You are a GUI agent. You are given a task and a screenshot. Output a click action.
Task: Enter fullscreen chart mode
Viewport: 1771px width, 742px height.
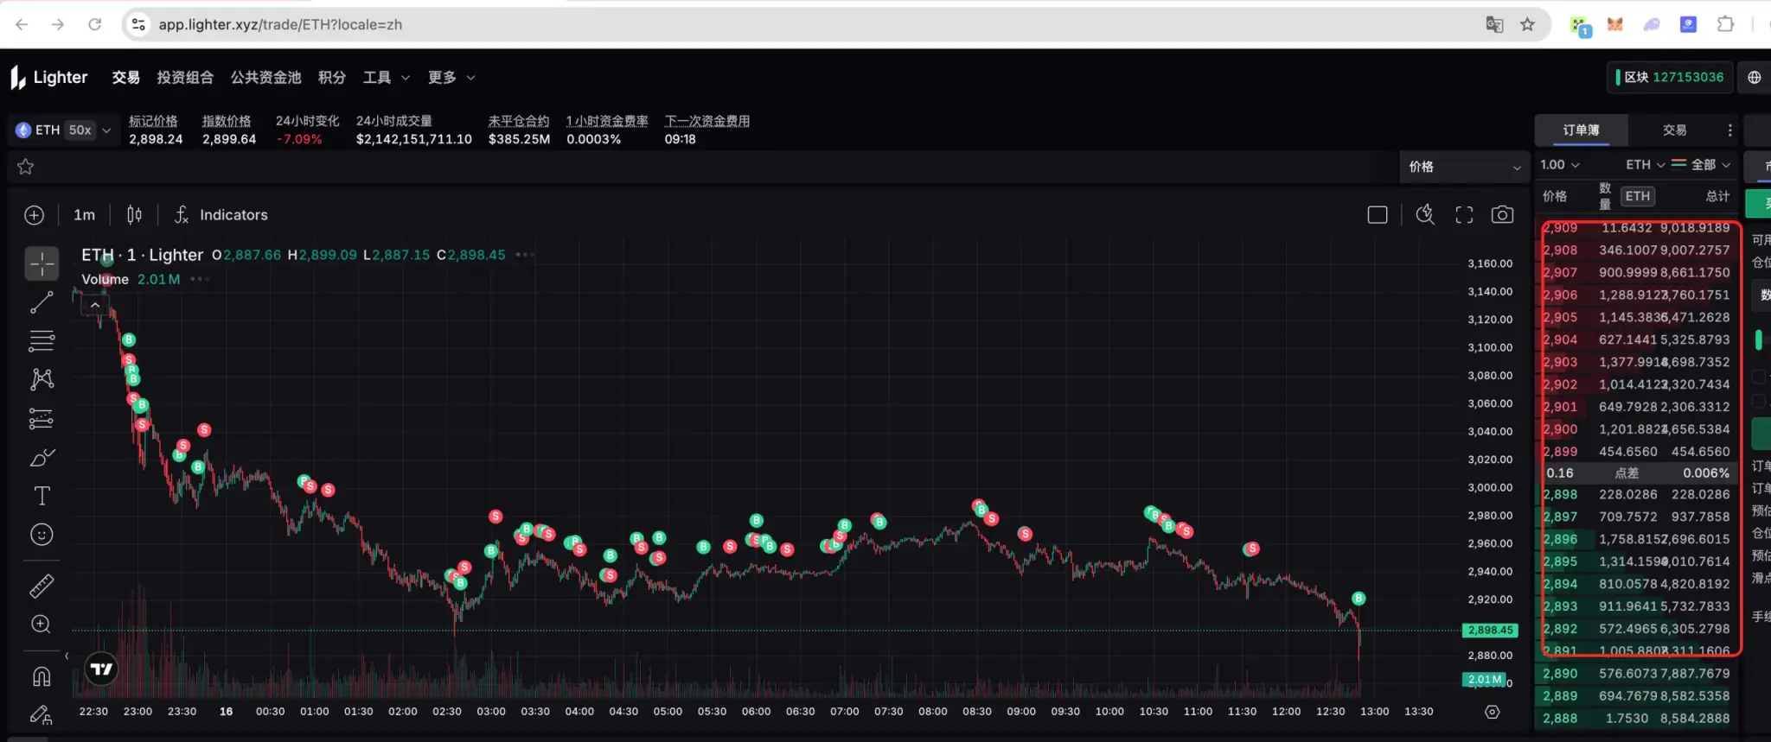click(1464, 215)
